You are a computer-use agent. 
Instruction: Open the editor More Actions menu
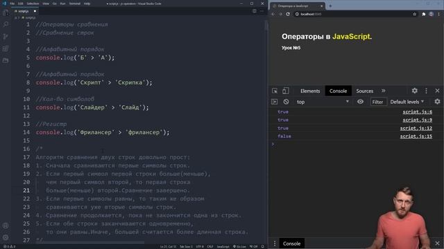coord(262,11)
